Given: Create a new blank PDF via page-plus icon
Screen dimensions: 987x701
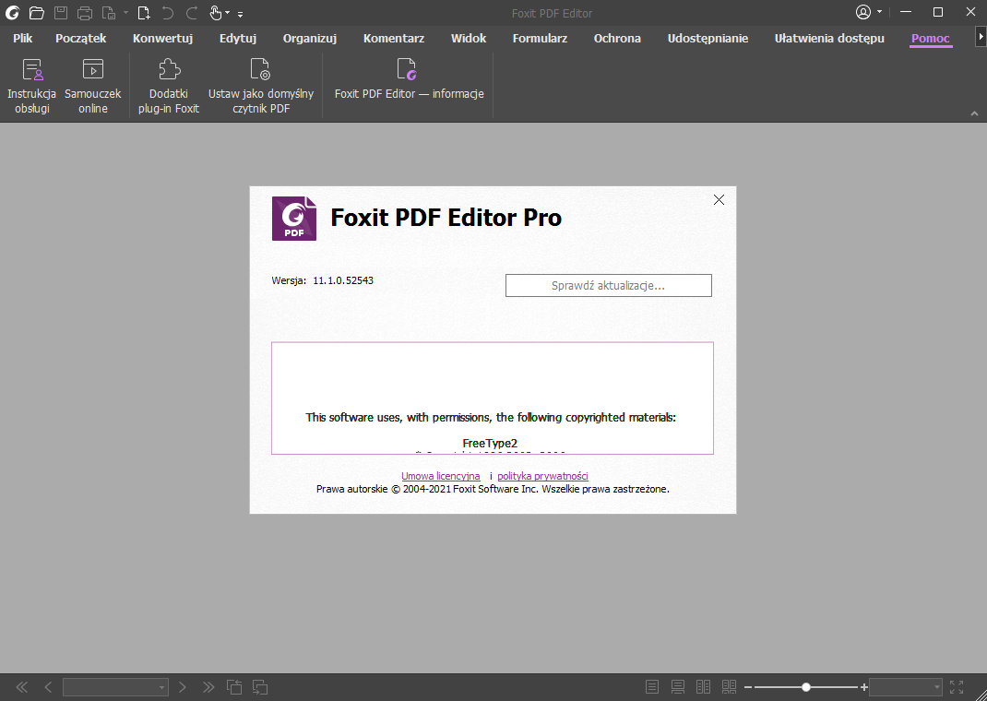Looking at the screenshot, I should pyautogui.click(x=144, y=13).
